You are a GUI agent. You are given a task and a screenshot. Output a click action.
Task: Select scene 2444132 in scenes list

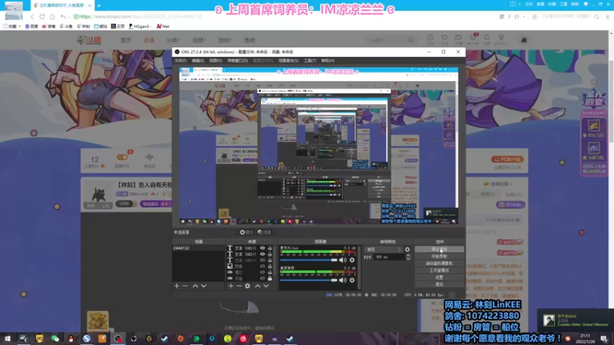coord(199,248)
